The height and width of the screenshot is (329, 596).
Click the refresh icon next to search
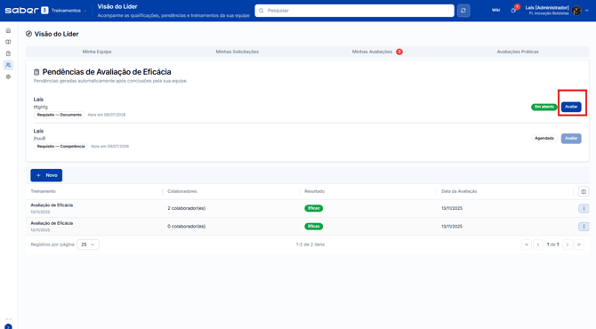tap(463, 11)
